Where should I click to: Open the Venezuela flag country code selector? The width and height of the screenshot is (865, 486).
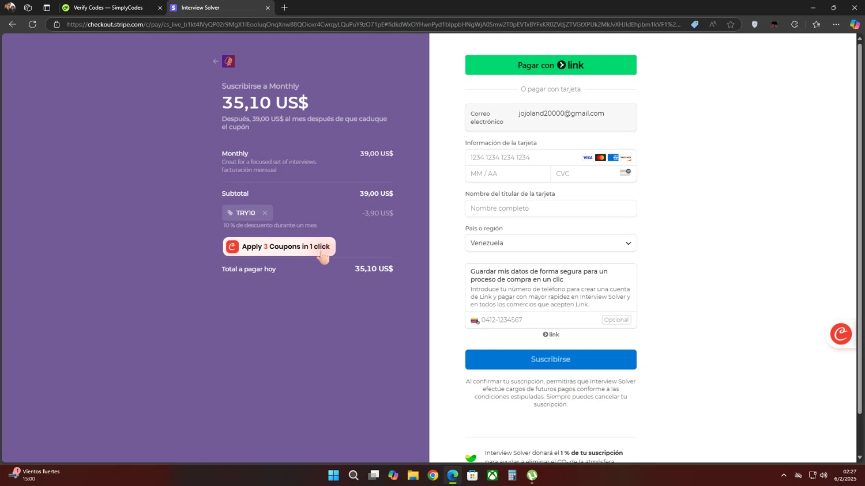coord(475,320)
